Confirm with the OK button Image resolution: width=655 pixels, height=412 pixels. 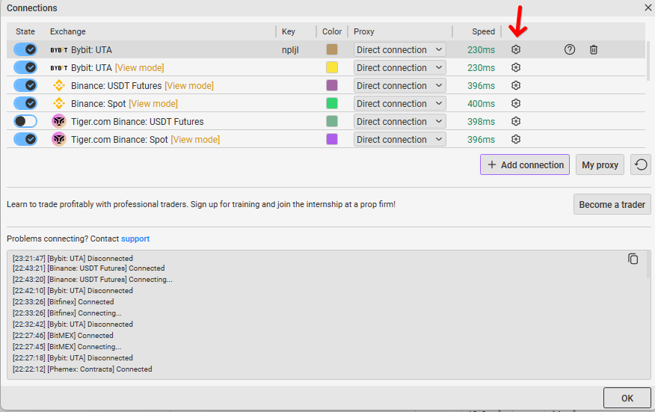tap(627, 398)
